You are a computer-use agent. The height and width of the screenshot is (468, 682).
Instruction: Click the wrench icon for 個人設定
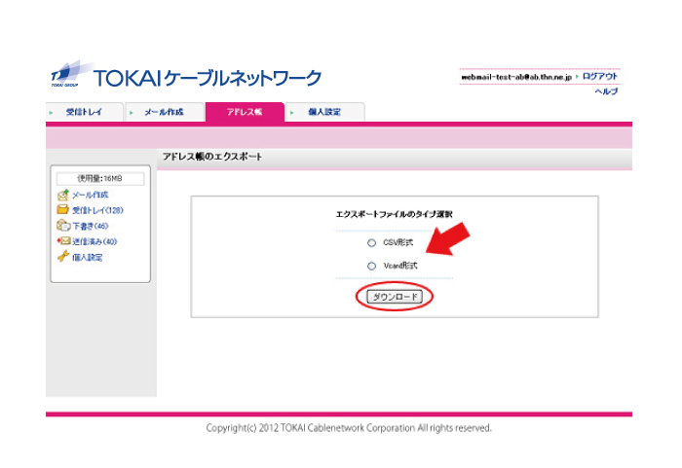click(63, 257)
